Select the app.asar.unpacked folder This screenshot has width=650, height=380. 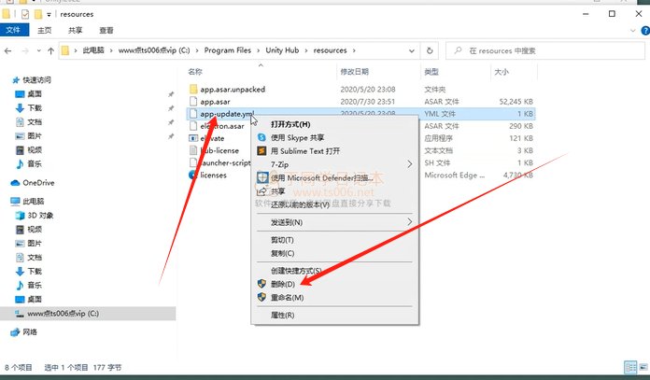tap(233, 89)
